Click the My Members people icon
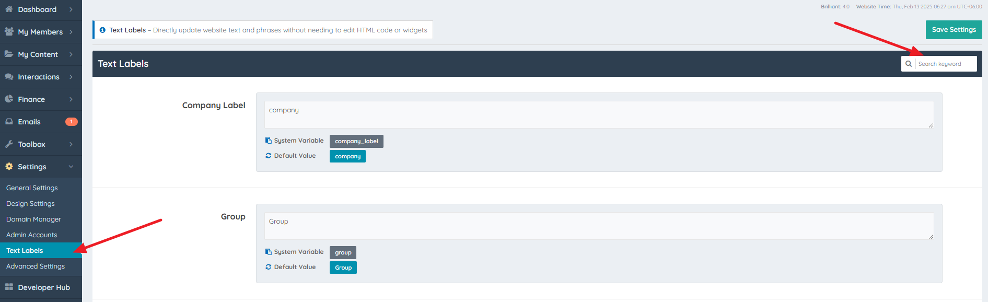The height and width of the screenshot is (302, 988). 9,31
